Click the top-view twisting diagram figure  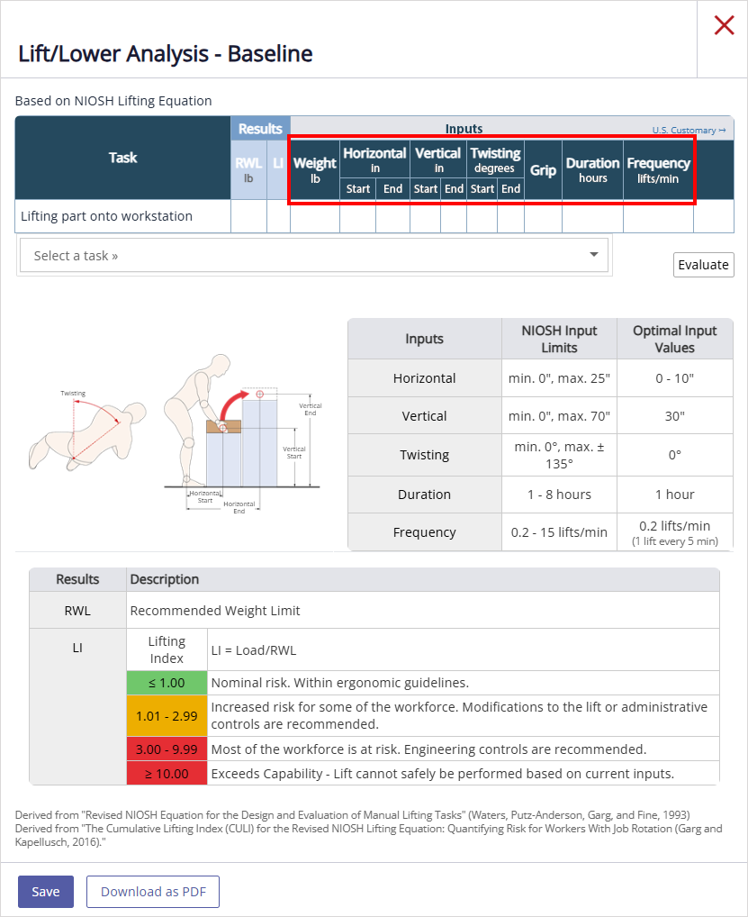86,434
